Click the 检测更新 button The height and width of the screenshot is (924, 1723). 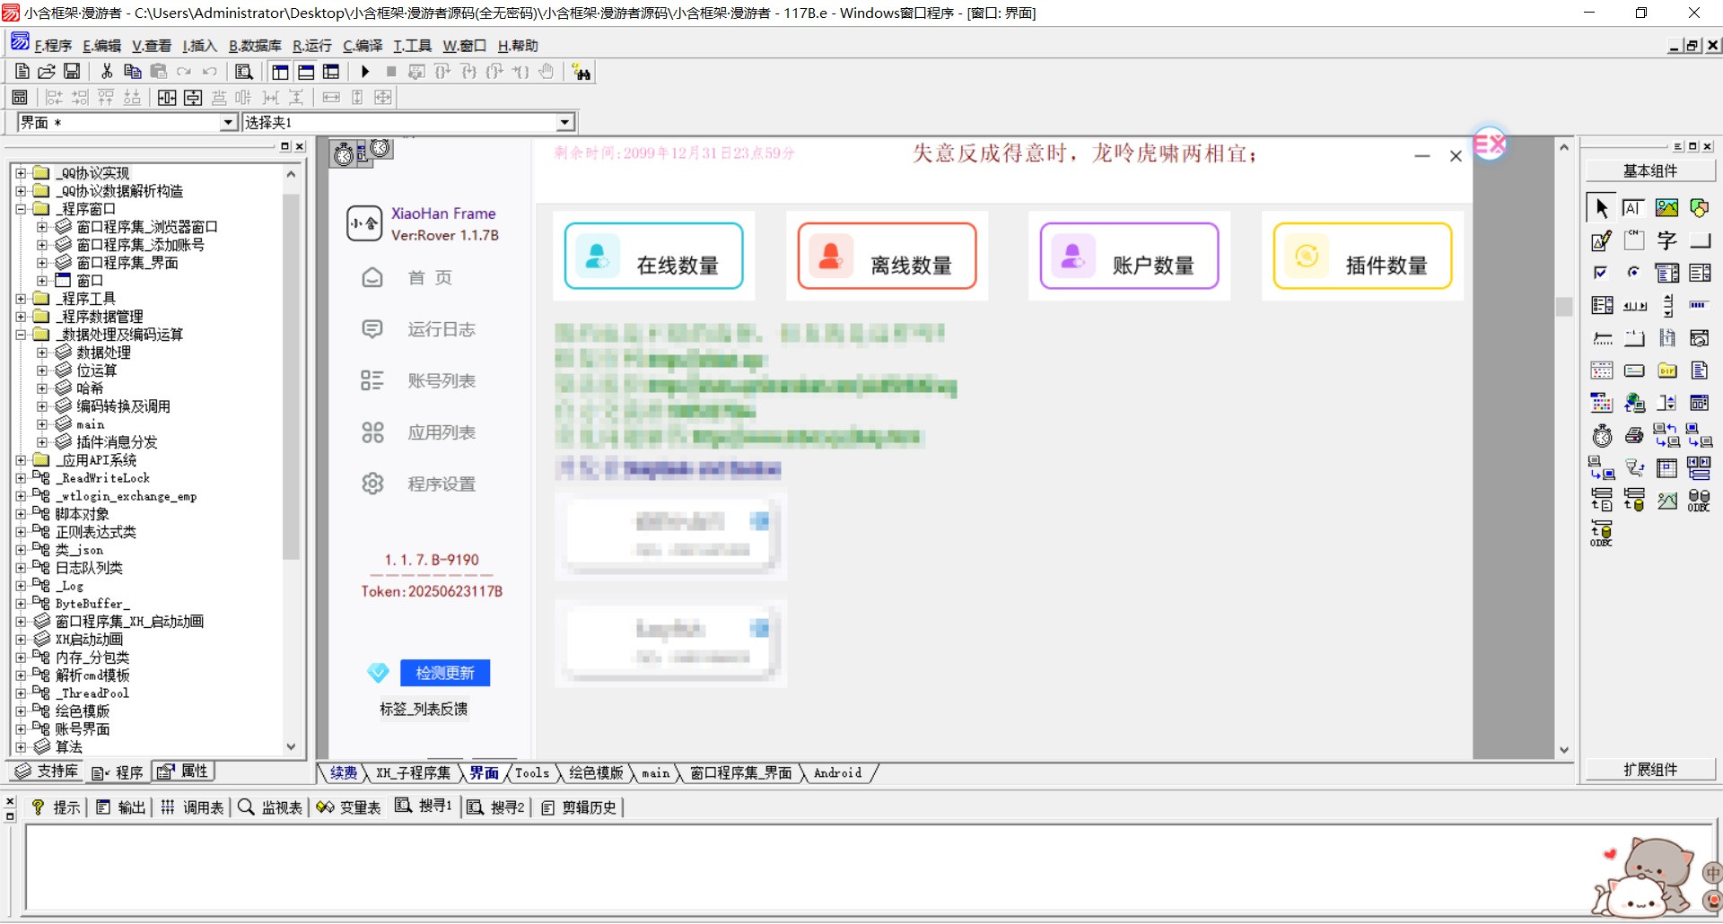point(445,673)
